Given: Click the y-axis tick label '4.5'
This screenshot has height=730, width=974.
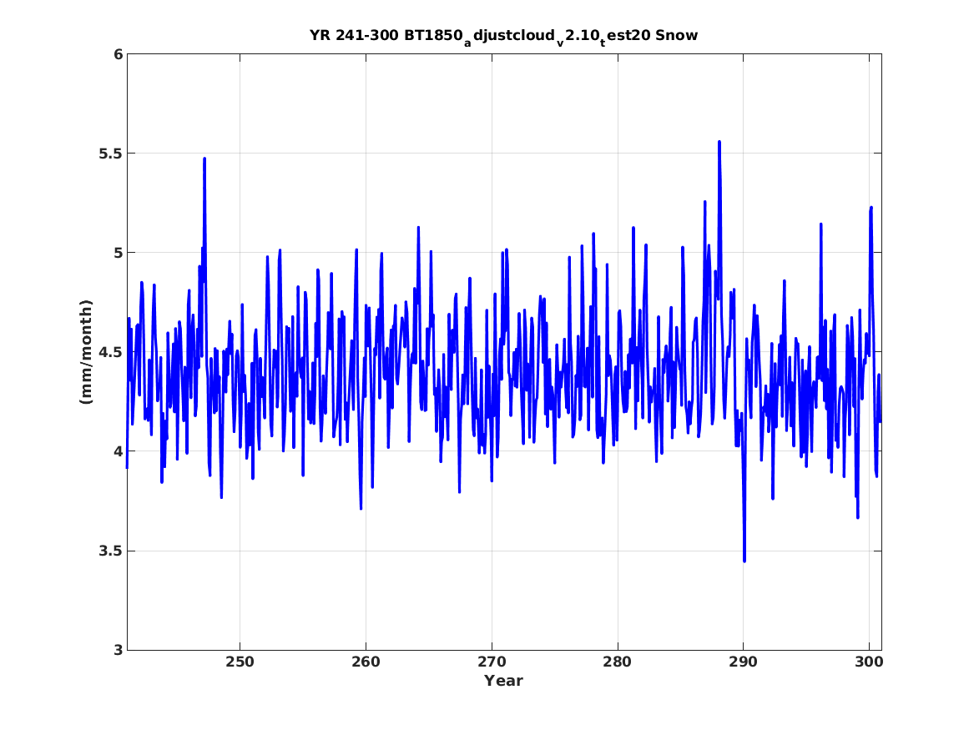Looking at the screenshot, I should point(111,352).
